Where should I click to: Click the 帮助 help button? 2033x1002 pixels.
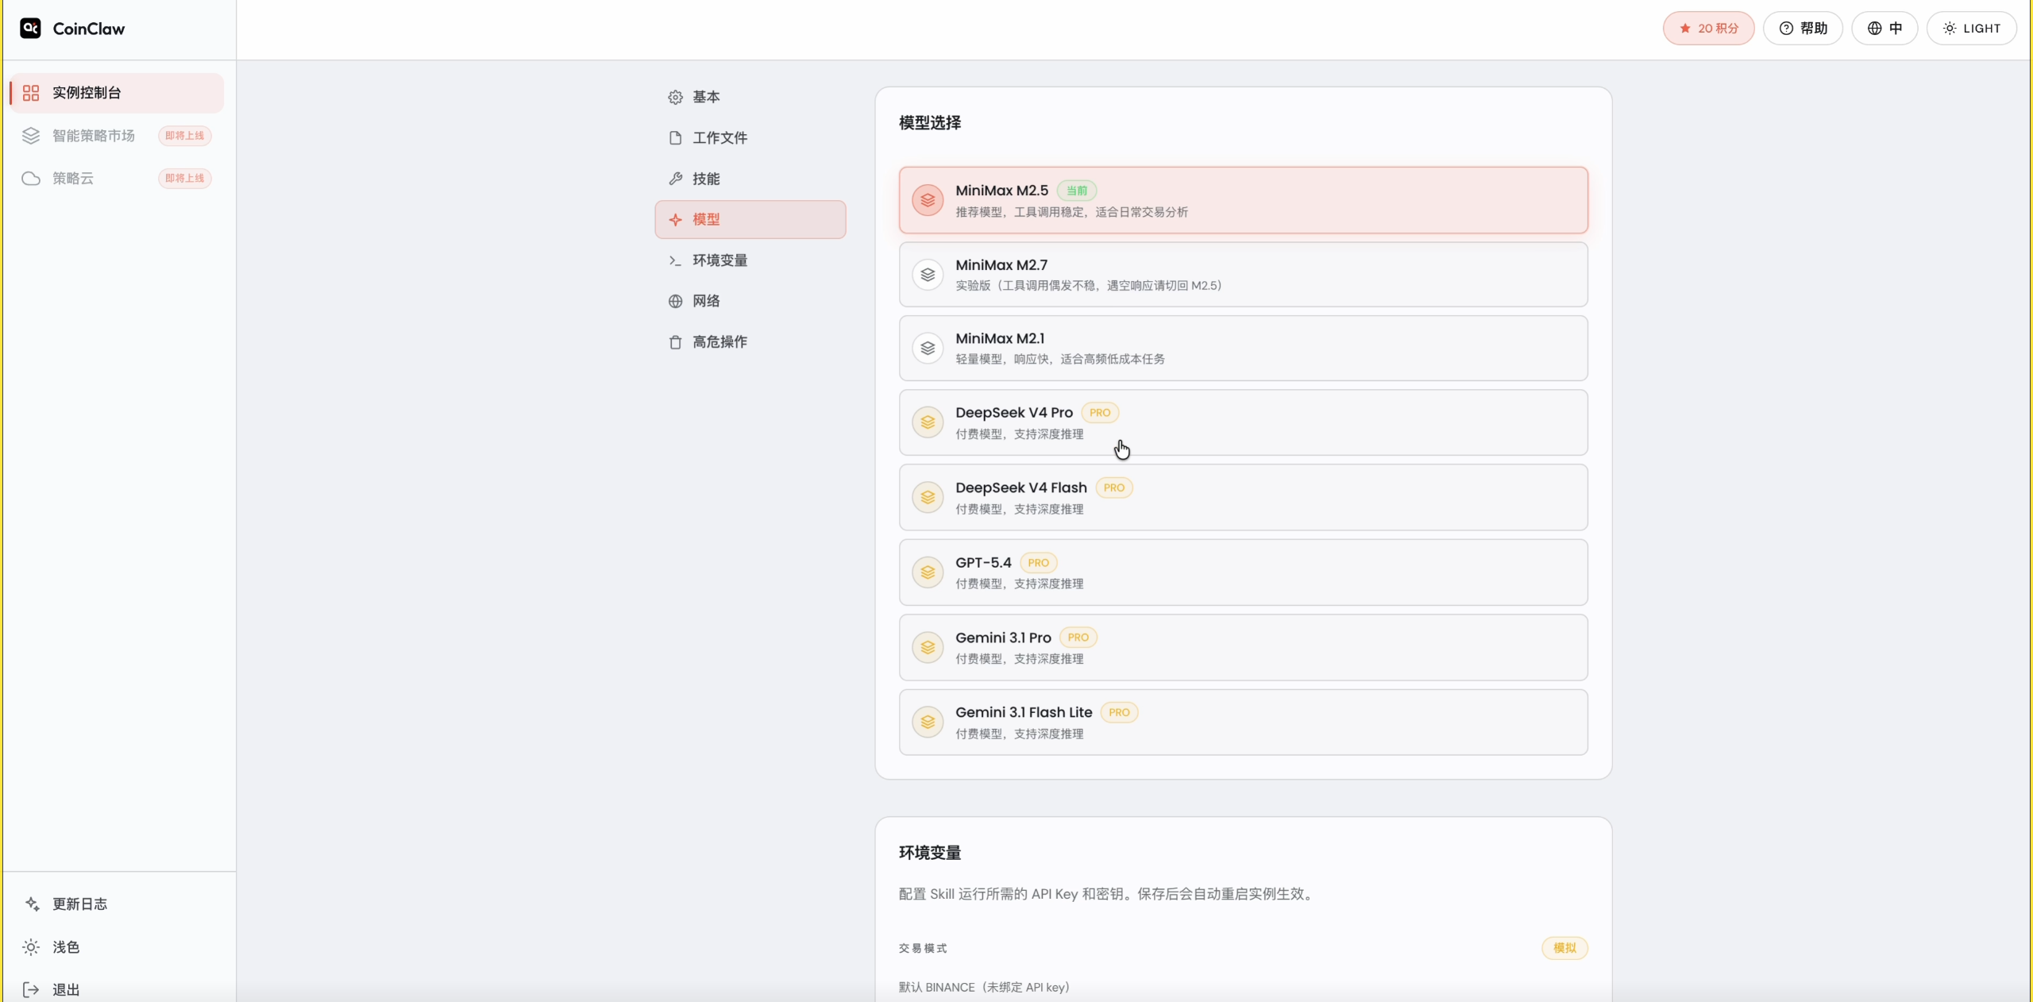pos(1803,29)
